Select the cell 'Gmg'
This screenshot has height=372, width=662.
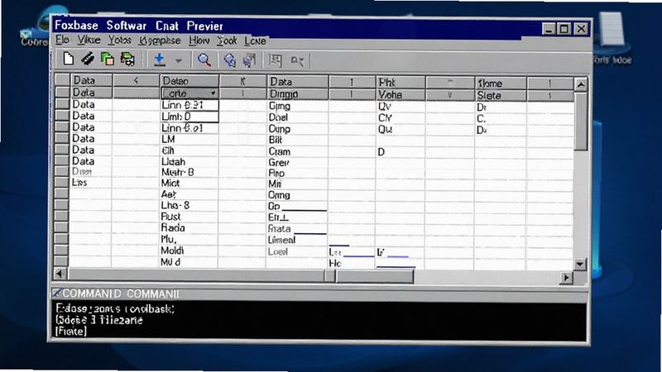(x=297, y=106)
